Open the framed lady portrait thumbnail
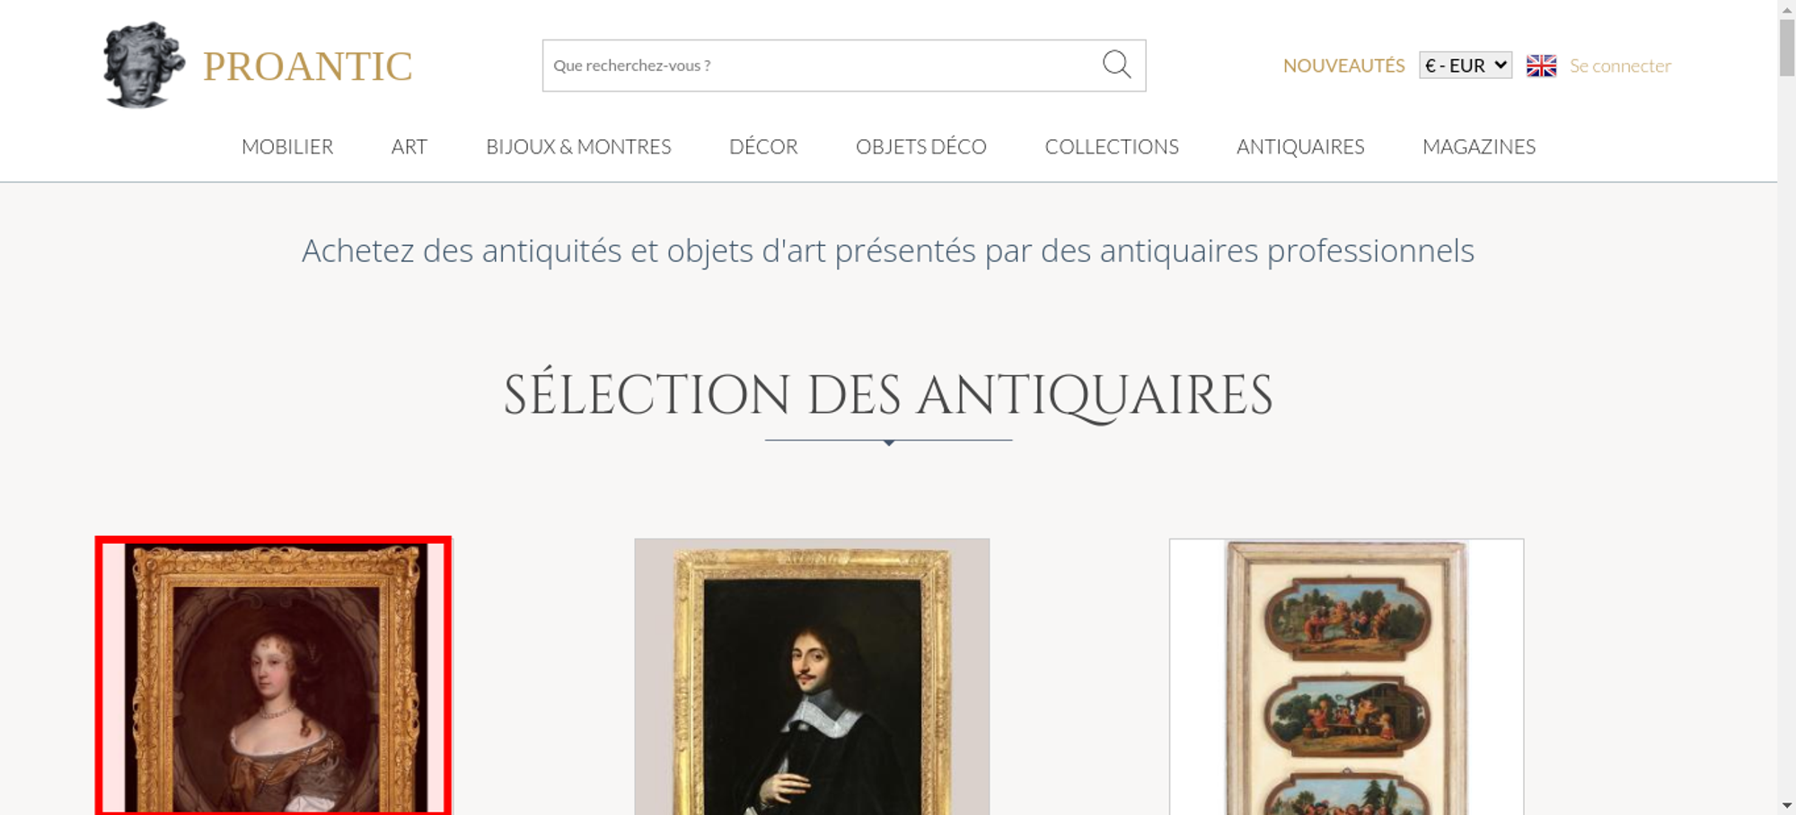 (x=273, y=676)
